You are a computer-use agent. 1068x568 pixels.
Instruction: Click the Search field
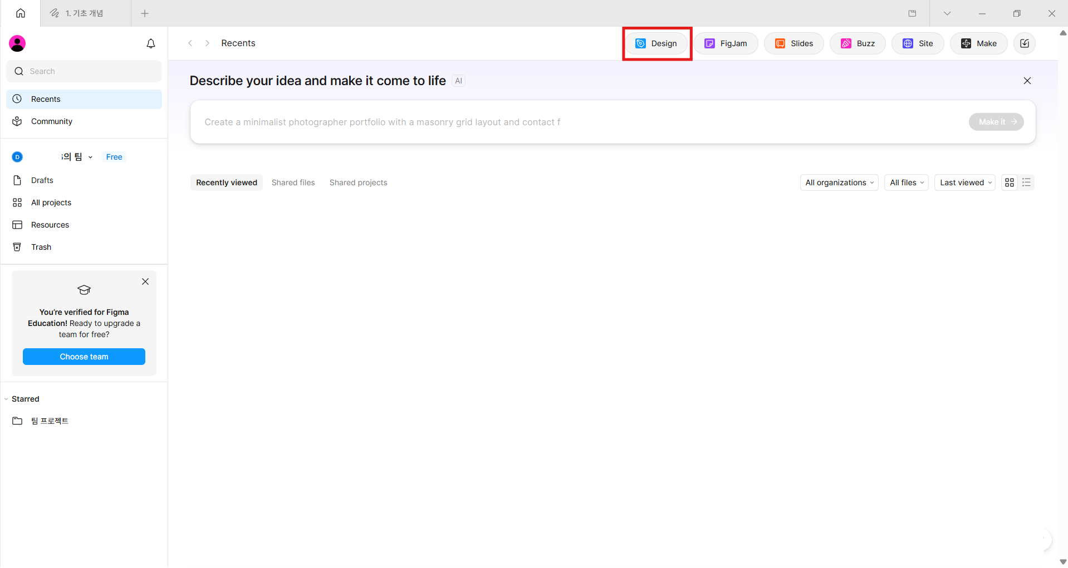[84, 71]
